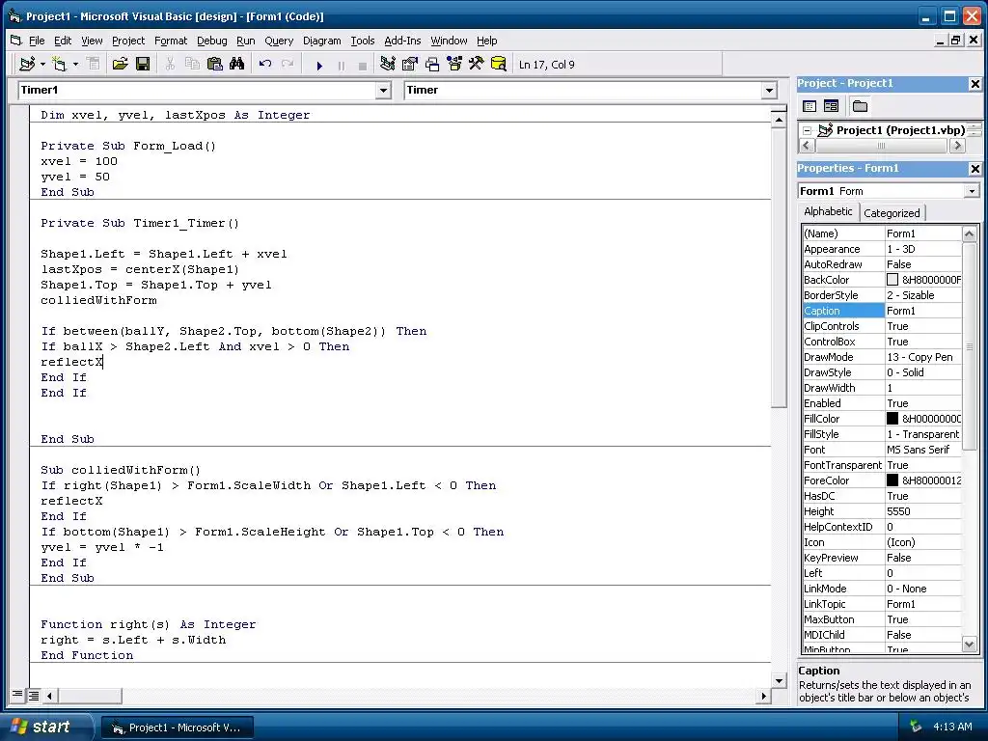Open the Form1 Form object selector dropdown
This screenshot has height=741, width=988.
pos(972,191)
